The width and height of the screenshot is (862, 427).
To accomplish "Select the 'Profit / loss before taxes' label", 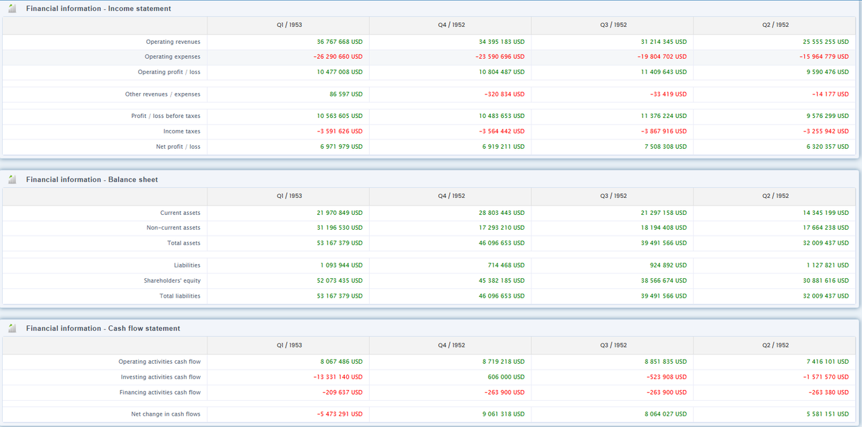I will [166, 116].
